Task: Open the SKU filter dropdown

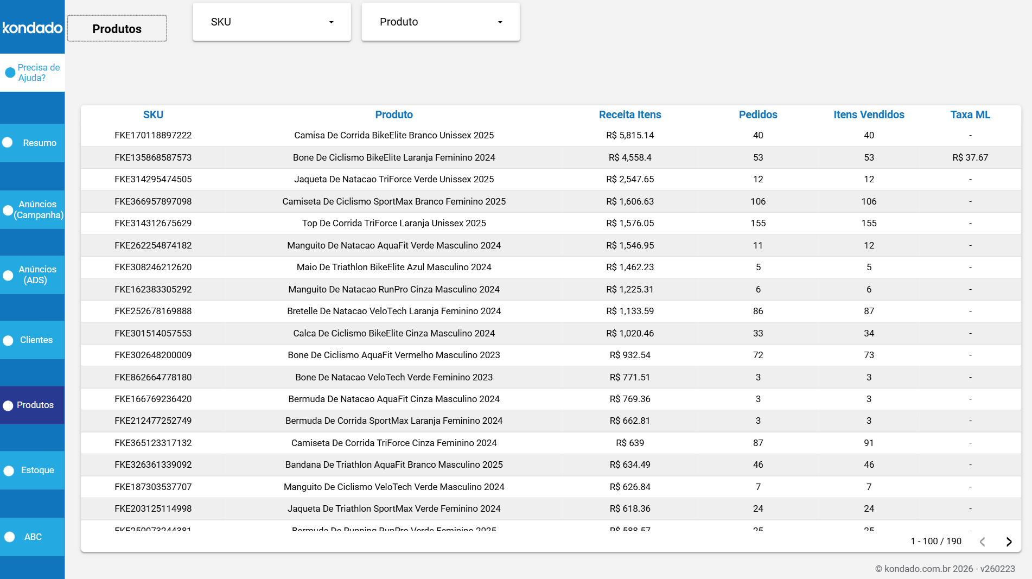Action: pos(271,22)
